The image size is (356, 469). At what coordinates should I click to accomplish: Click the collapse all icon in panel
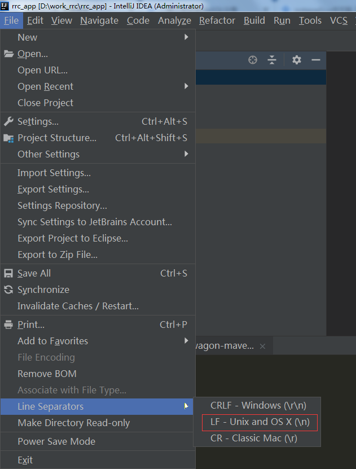click(272, 60)
